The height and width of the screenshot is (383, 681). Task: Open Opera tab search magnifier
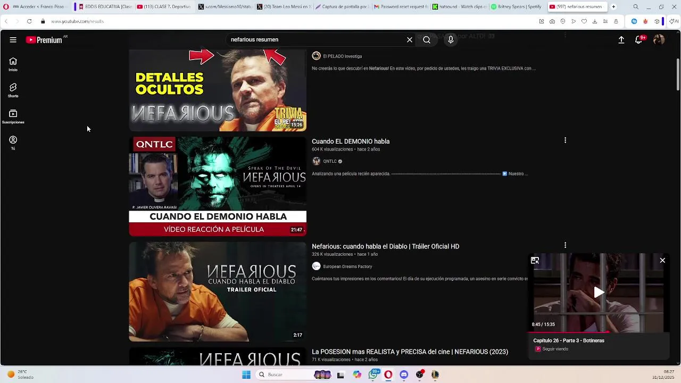pyautogui.click(x=636, y=7)
